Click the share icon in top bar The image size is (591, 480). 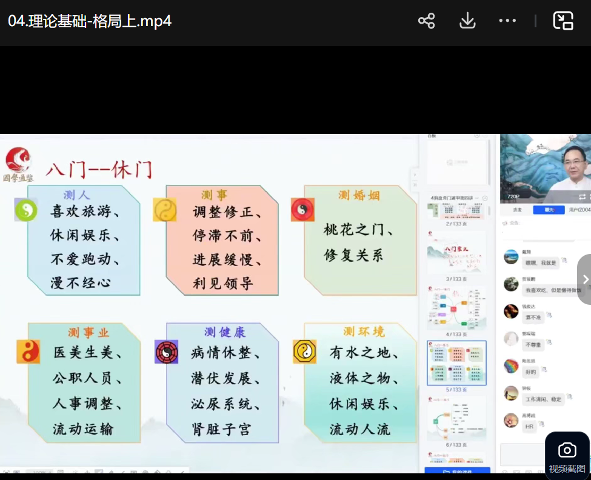click(x=427, y=21)
